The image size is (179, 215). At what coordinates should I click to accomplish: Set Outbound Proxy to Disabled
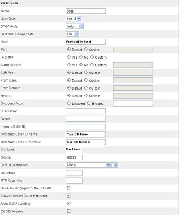tap(69, 103)
